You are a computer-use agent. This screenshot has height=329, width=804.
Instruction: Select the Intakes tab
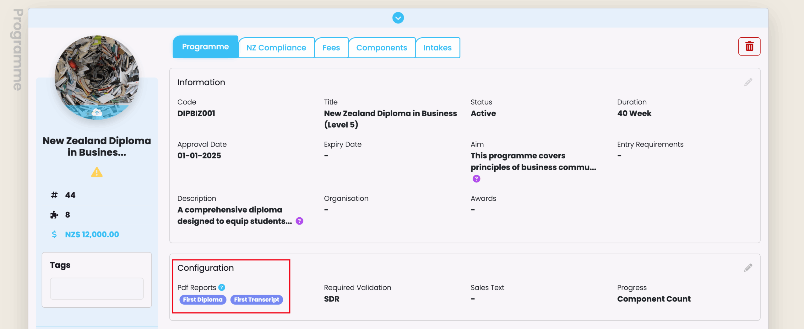click(437, 48)
